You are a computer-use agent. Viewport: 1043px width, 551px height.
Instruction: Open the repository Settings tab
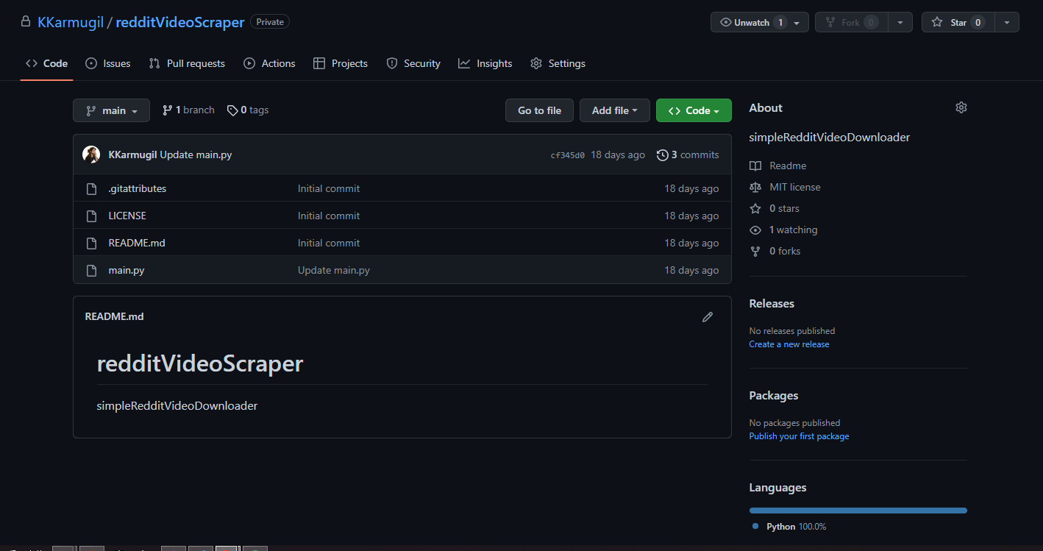[558, 63]
